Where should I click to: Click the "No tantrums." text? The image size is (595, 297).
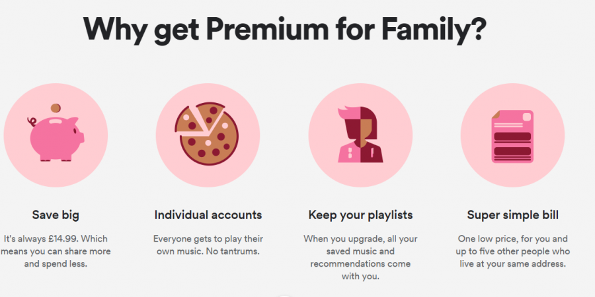coord(238,251)
